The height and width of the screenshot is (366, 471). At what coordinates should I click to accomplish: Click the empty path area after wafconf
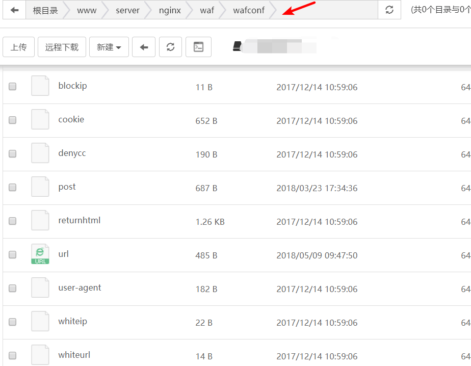tap(326, 10)
